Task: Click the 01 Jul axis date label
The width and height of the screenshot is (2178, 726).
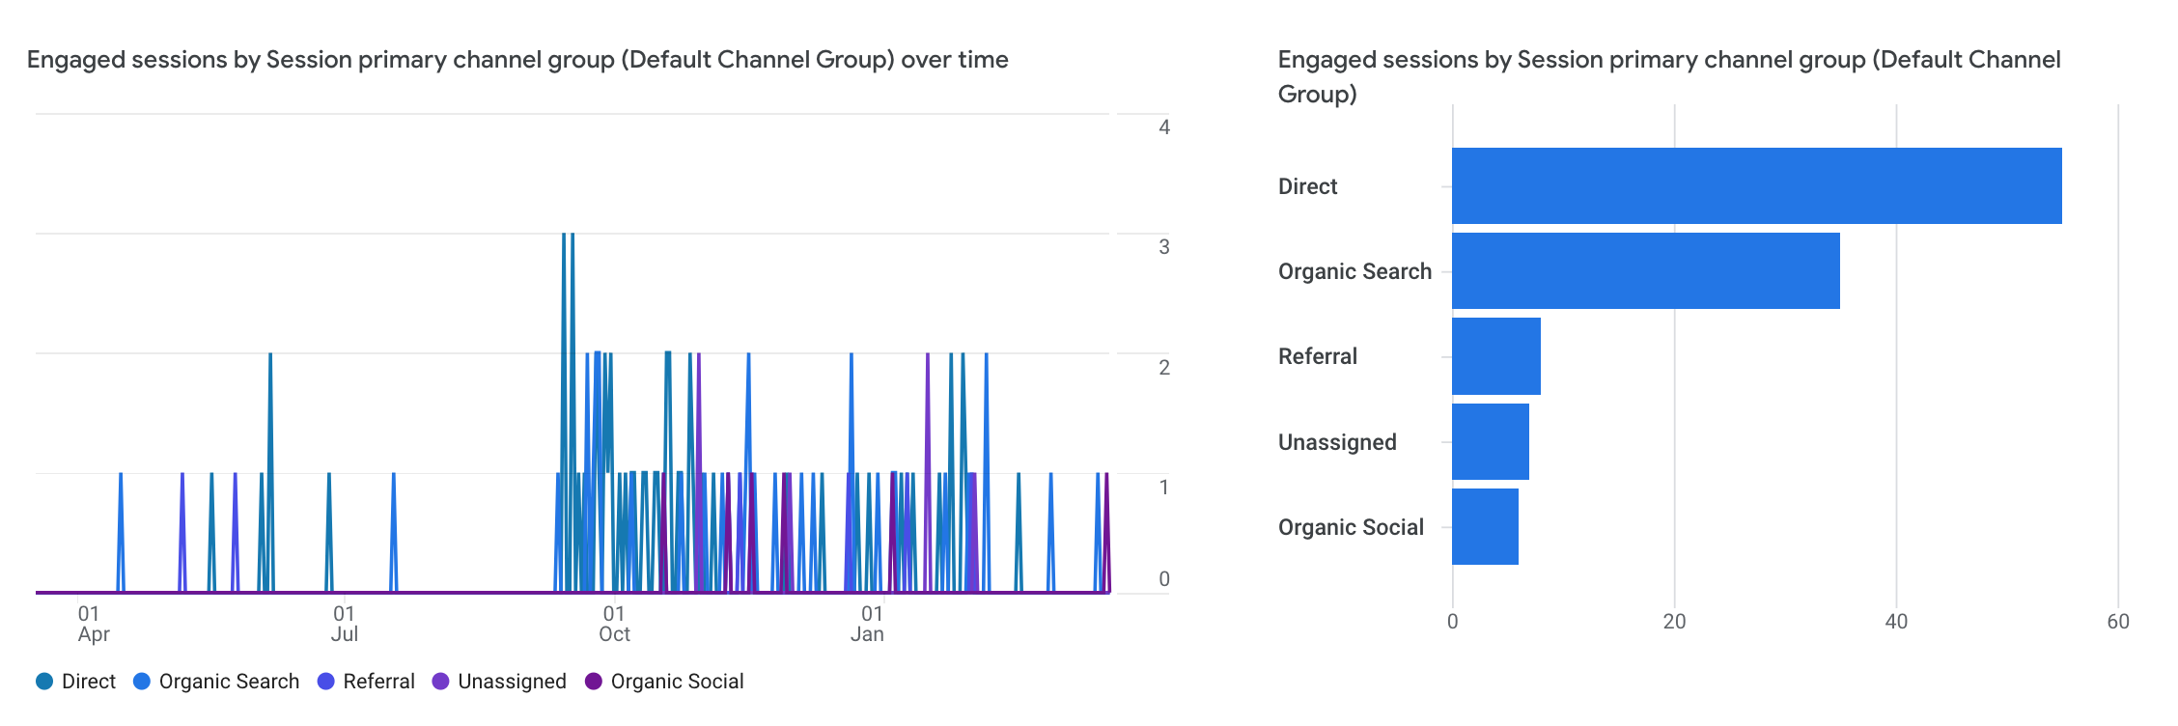Action: (345, 624)
